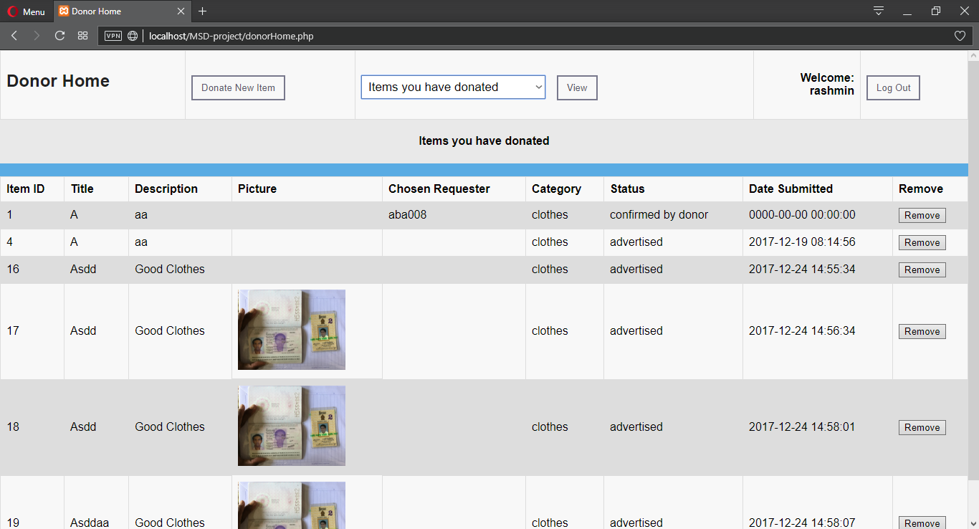Select the Donor Home browser tab
Image resolution: width=979 pixels, height=529 pixels.
pos(115,11)
